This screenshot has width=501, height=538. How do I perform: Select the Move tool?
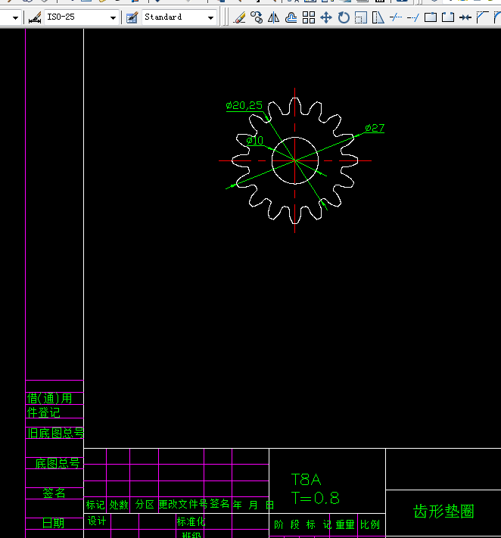[x=326, y=17]
